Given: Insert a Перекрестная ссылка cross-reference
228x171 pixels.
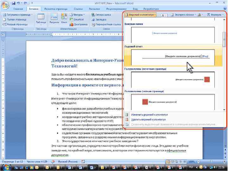Looking at the screenshot, I should (106, 24).
